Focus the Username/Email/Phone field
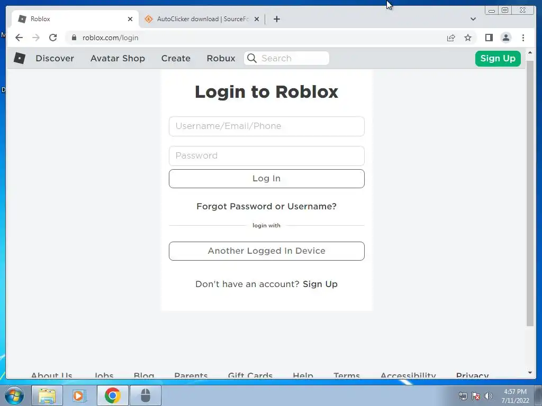 [267, 126]
